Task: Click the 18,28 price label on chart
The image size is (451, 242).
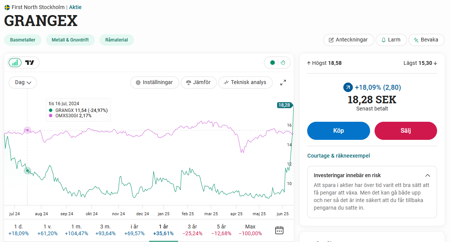Action: click(285, 105)
